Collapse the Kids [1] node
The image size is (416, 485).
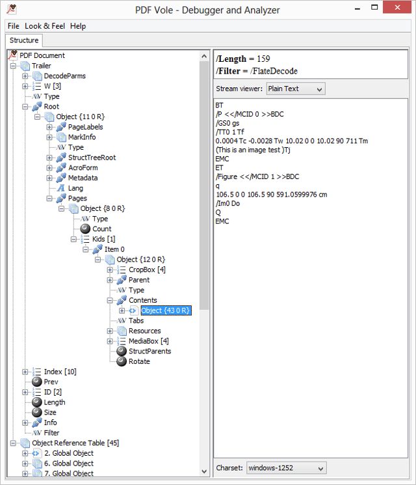click(73, 240)
